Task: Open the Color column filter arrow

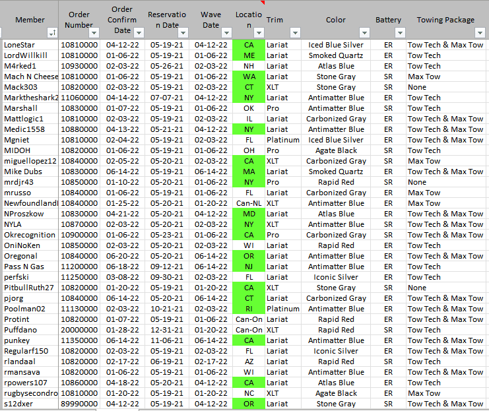Action: click(364, 32)
